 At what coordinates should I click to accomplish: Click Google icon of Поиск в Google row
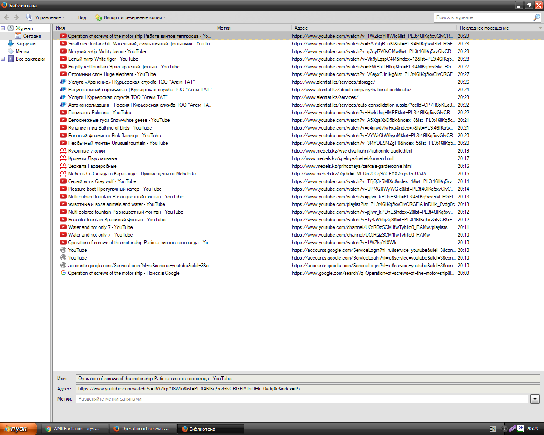point(63,273)
